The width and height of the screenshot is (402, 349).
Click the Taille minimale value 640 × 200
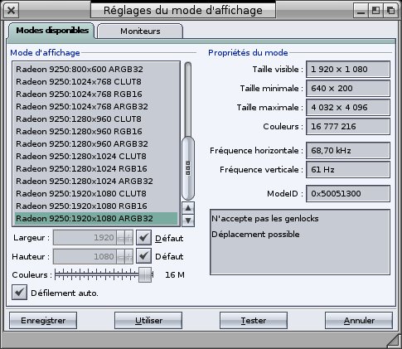348,88
